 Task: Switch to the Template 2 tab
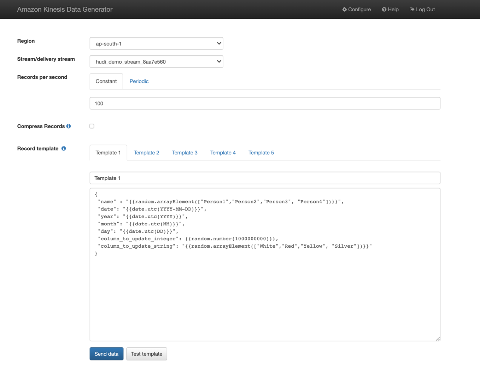pyautogui.click(x=146, y=153)
